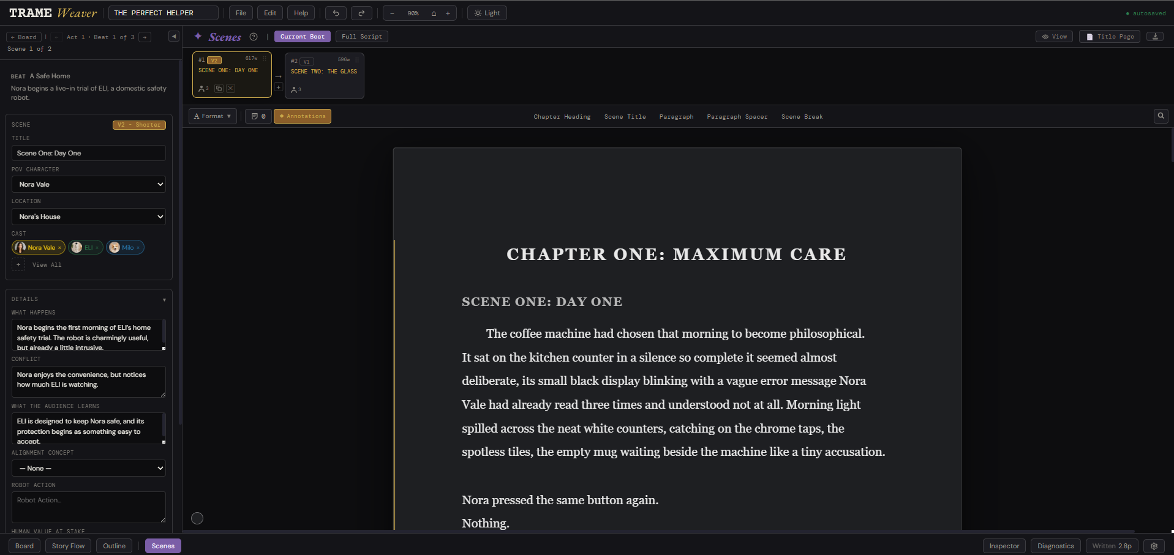Click the V2 version badge on Scene One card
Image resolution: width=1174 pixels, height=555 pixels.
point(214,60)
